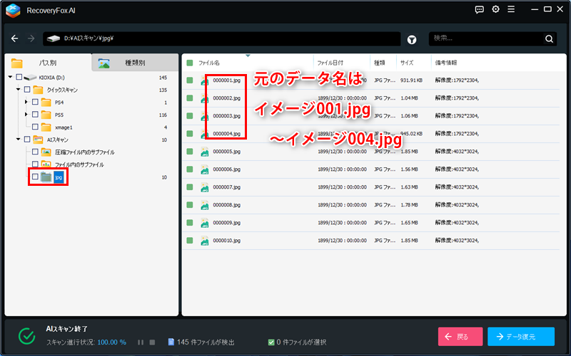Image resolution: width=571 pixels, height=356 pixels.
Task: Sort by the サイズ column header
Action: click(407, 63)
